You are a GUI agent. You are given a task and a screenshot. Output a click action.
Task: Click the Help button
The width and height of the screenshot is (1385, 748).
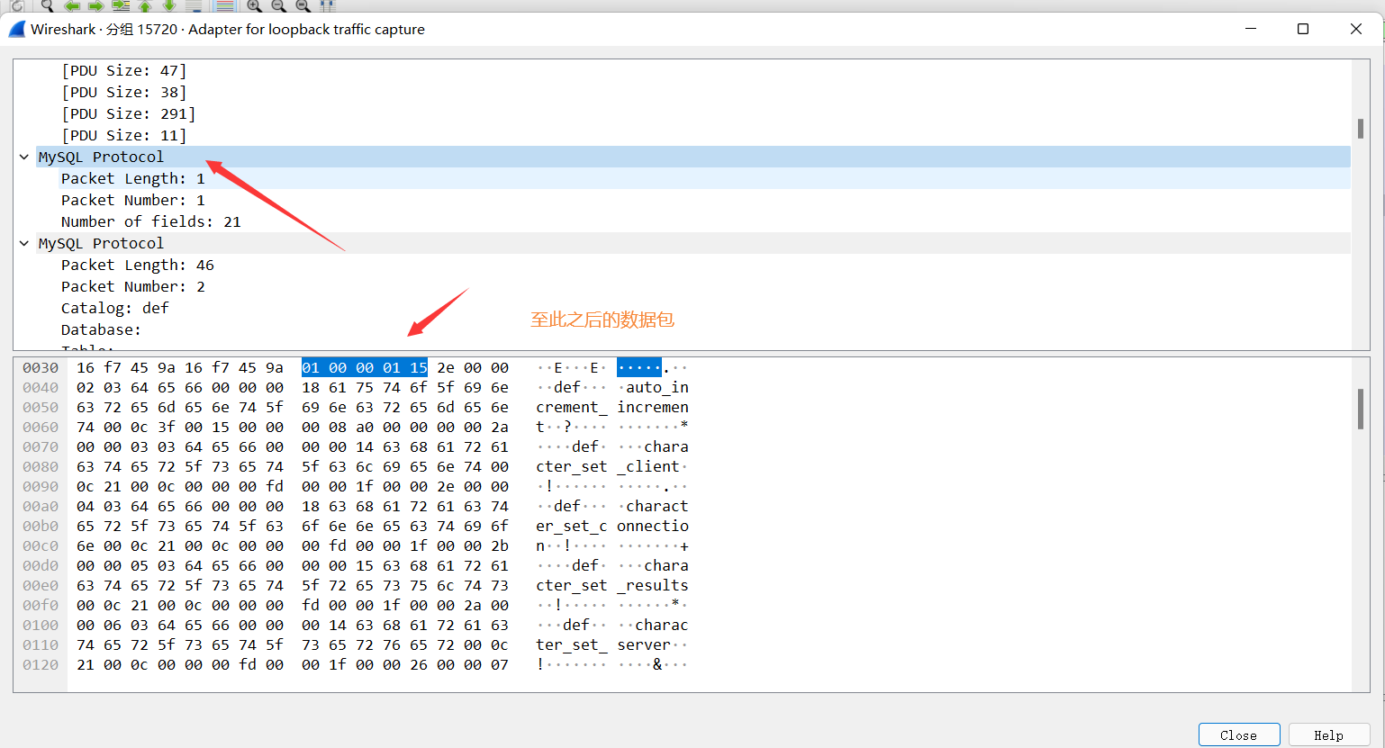click(1328, 734)
